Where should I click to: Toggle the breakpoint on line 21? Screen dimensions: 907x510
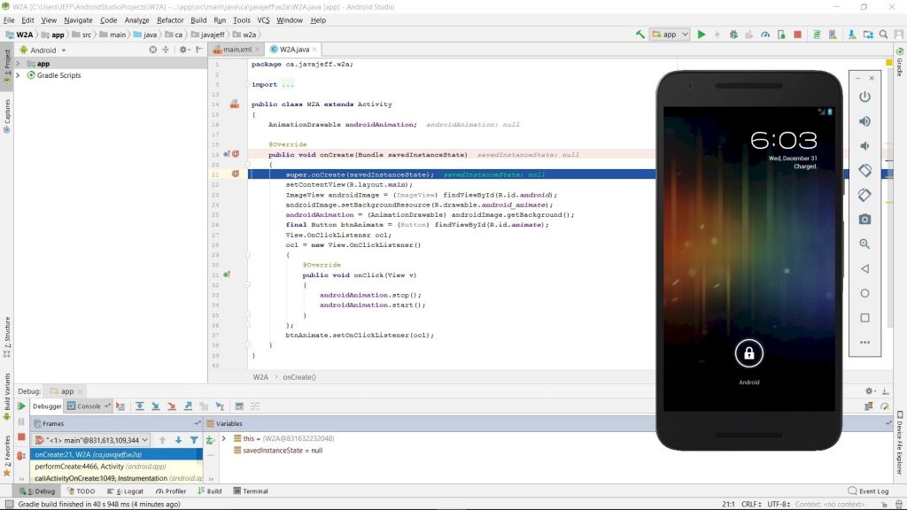(236, 174)
